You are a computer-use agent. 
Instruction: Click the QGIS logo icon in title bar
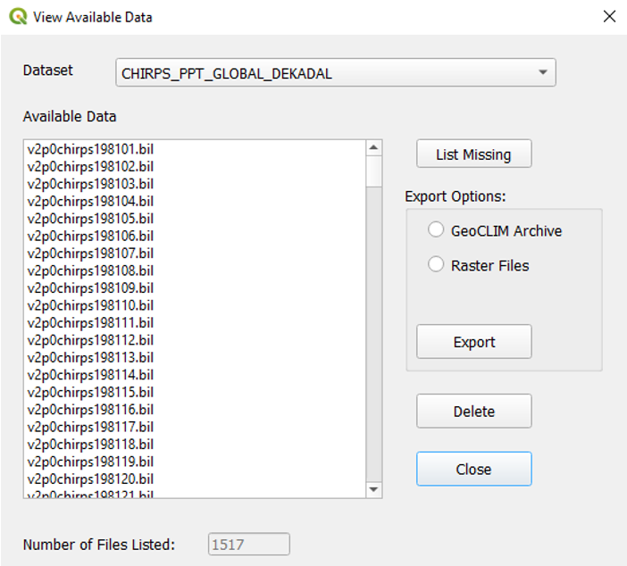pyautogui.click(x=18, y=17)
